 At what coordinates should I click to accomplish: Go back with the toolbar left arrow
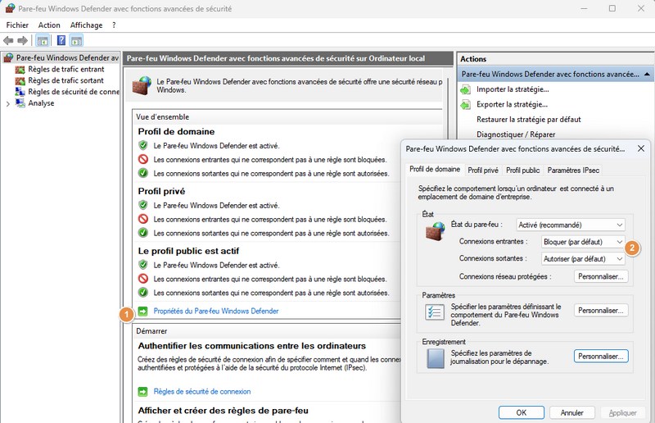click(x=8, y=41)
